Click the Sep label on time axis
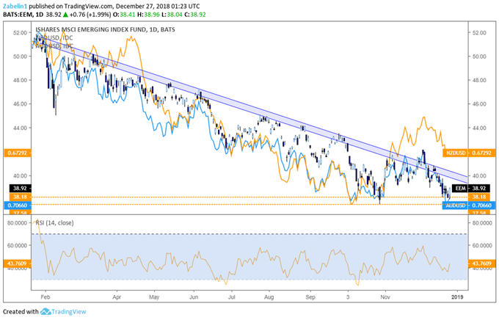The image size is (499, 320). [310, 297]
